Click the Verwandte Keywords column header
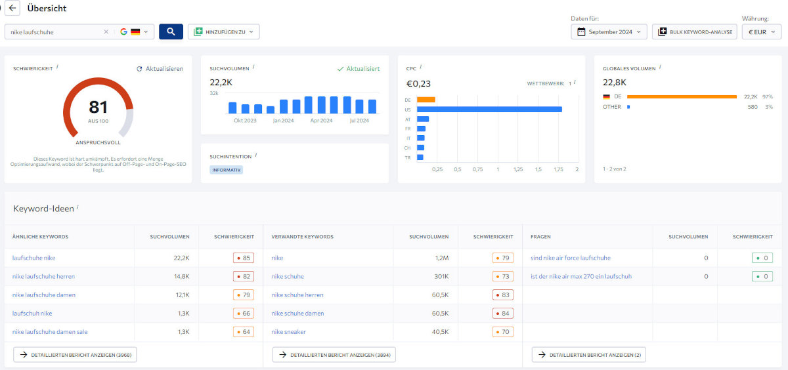 coord(302,236)
